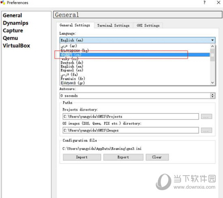Collapse the Language combo box arrow
The image size is (223, 198).
tap(212, 40)
